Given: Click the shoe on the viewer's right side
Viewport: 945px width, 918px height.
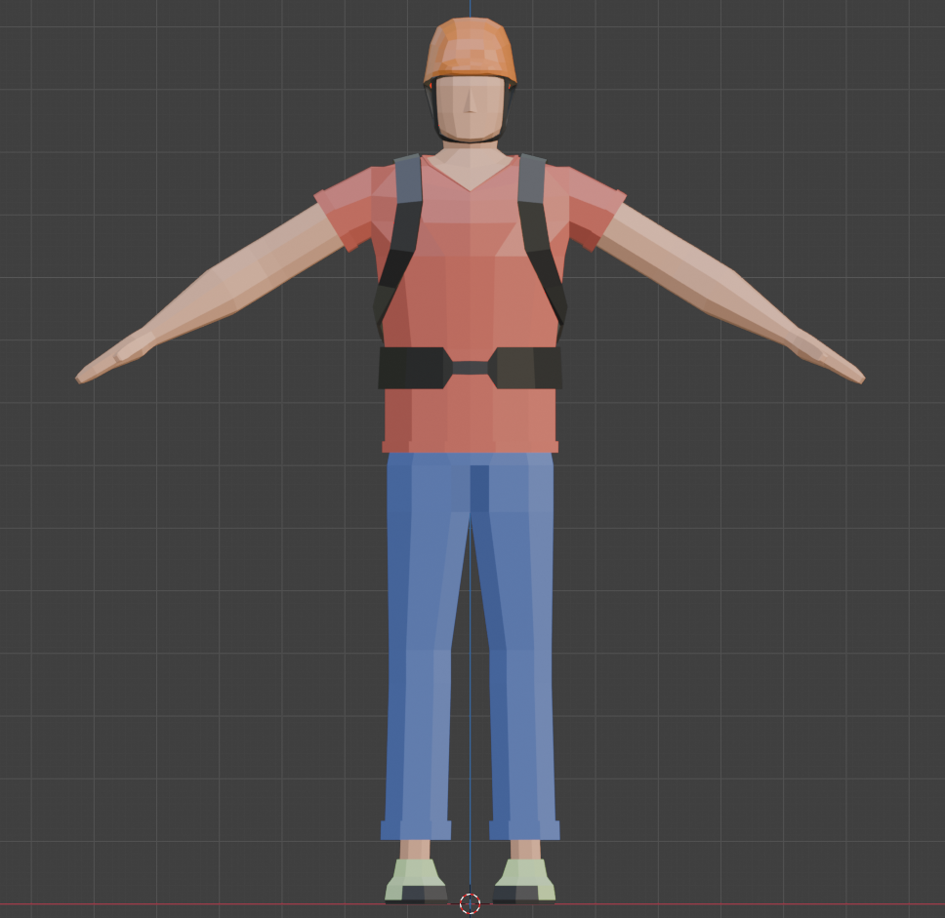Looking at the screenshot, I should point(524,881).
